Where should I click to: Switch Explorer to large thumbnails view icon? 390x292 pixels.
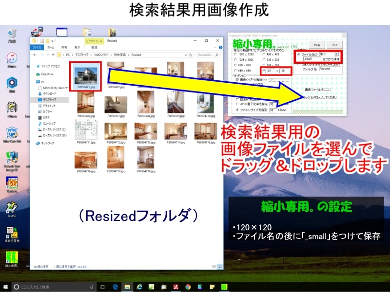tap(220, 266)
